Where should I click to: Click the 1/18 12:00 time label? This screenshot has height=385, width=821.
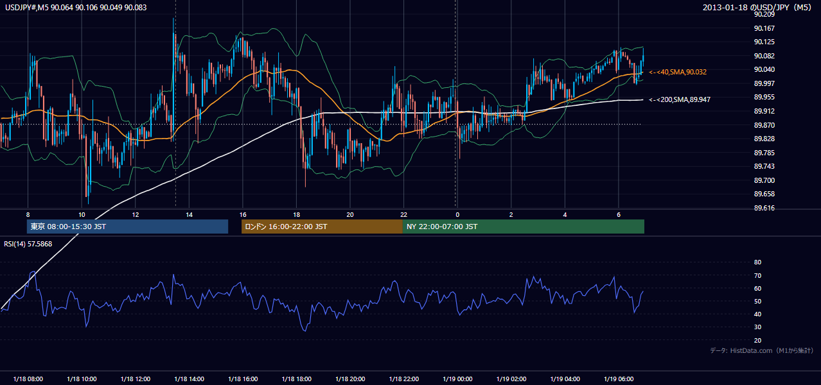coord(135,379)
